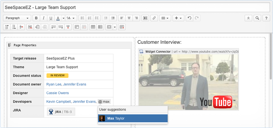This screenshot has width=273, height=128.
Task: Click the Large Team Support cell
Action: tap(79, 67)
